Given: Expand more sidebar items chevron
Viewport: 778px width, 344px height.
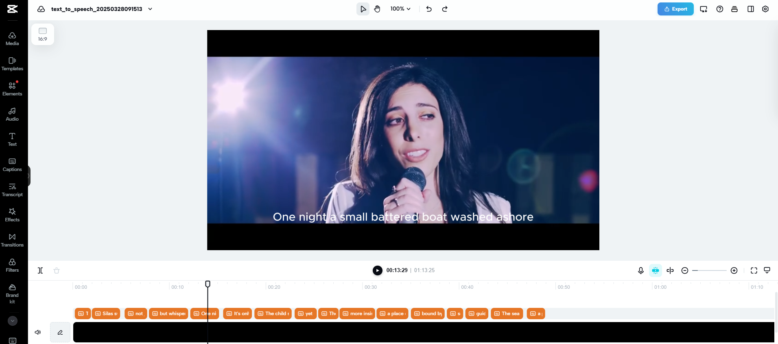Looking at the screenshot, I should (13, 321).
